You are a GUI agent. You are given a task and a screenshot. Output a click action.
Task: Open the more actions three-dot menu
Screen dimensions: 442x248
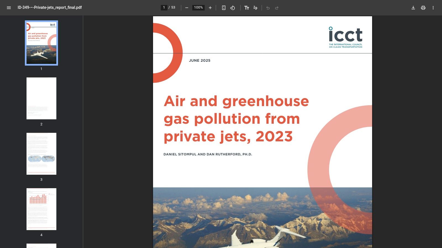click(x=433, y=8)
